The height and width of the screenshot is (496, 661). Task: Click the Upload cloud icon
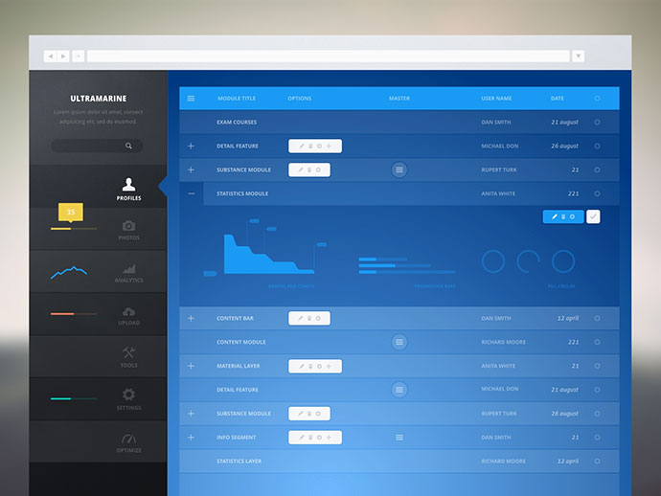pos(128,311)
